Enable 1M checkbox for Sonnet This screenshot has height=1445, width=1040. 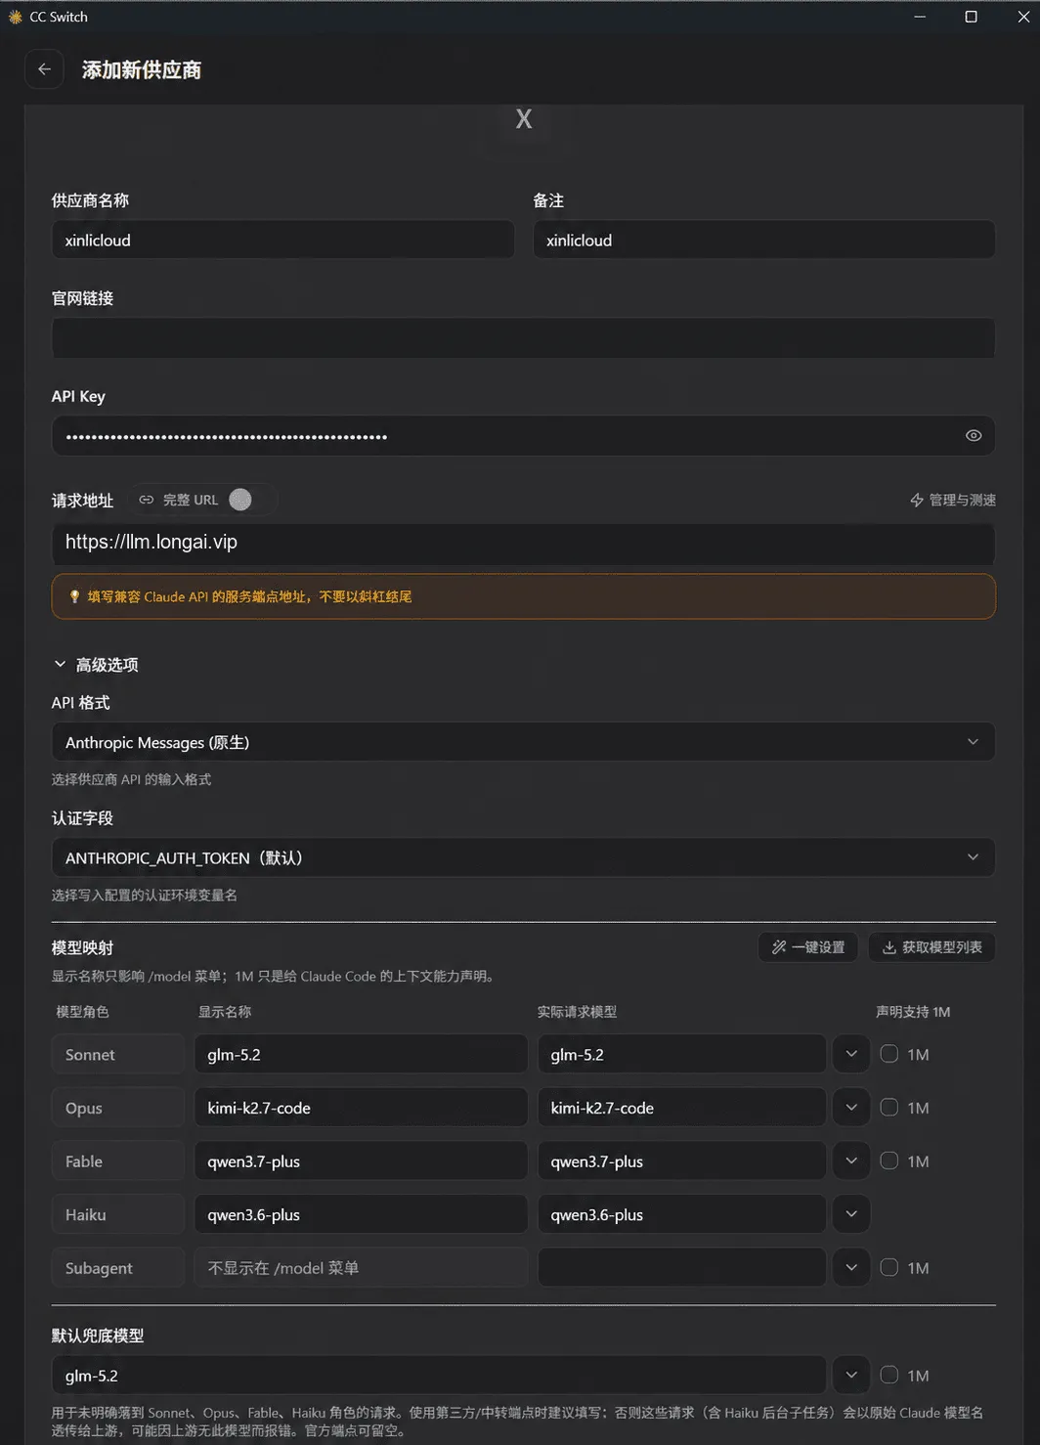(889, 1054)
